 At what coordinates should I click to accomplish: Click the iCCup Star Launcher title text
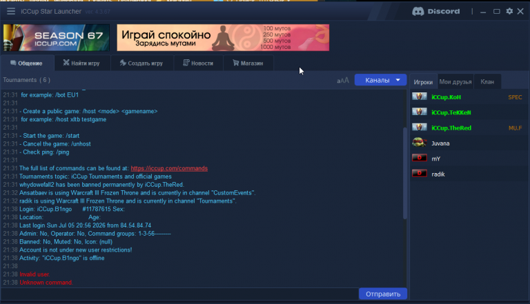(51, 12)
